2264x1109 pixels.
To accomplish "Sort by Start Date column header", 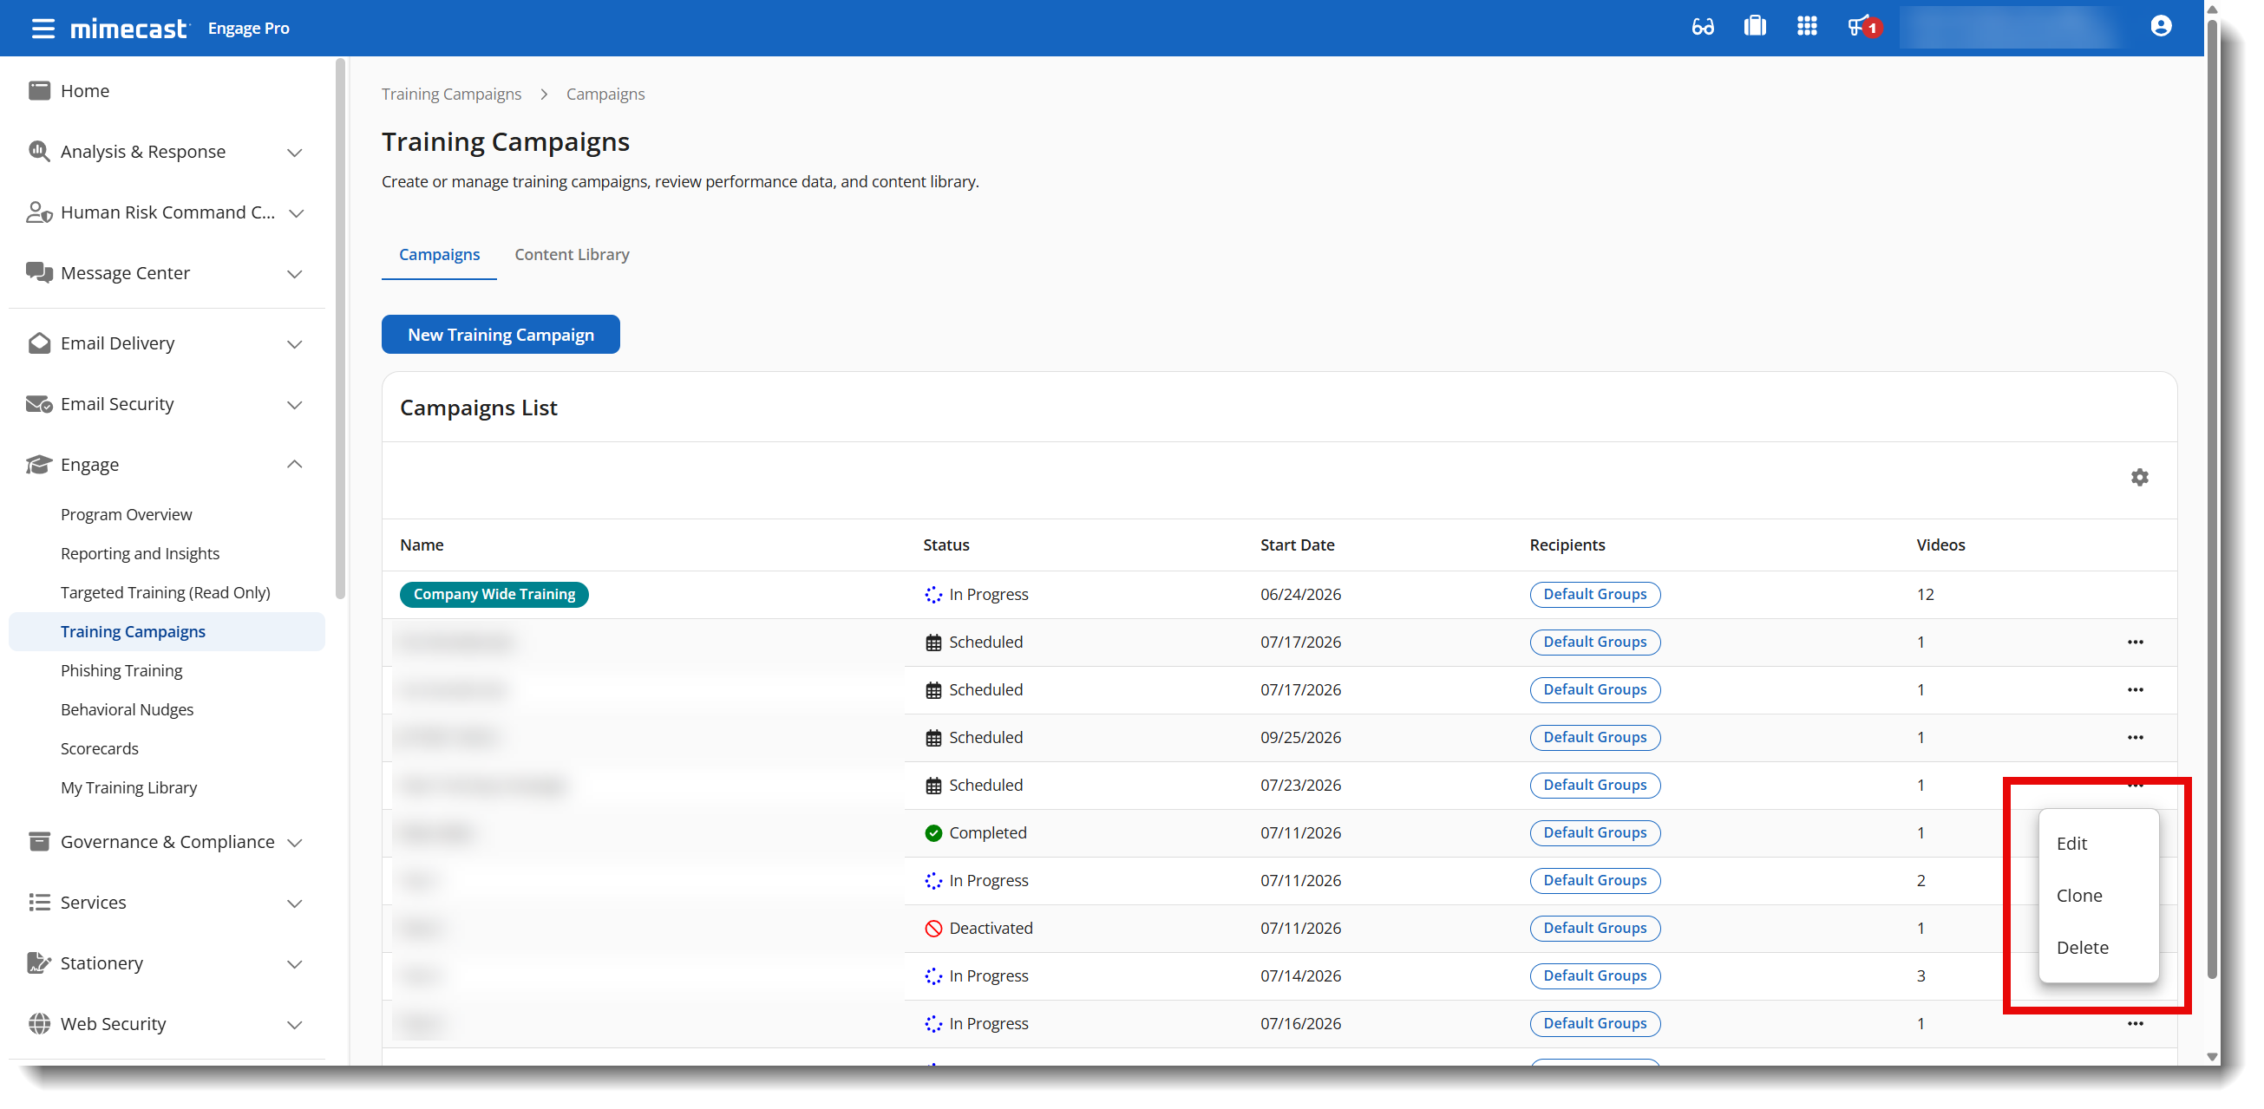I will click(1296, 544).
